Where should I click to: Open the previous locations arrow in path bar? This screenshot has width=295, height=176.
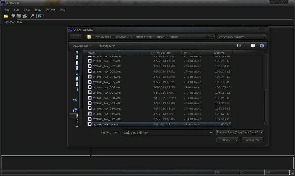click(207, 37)
